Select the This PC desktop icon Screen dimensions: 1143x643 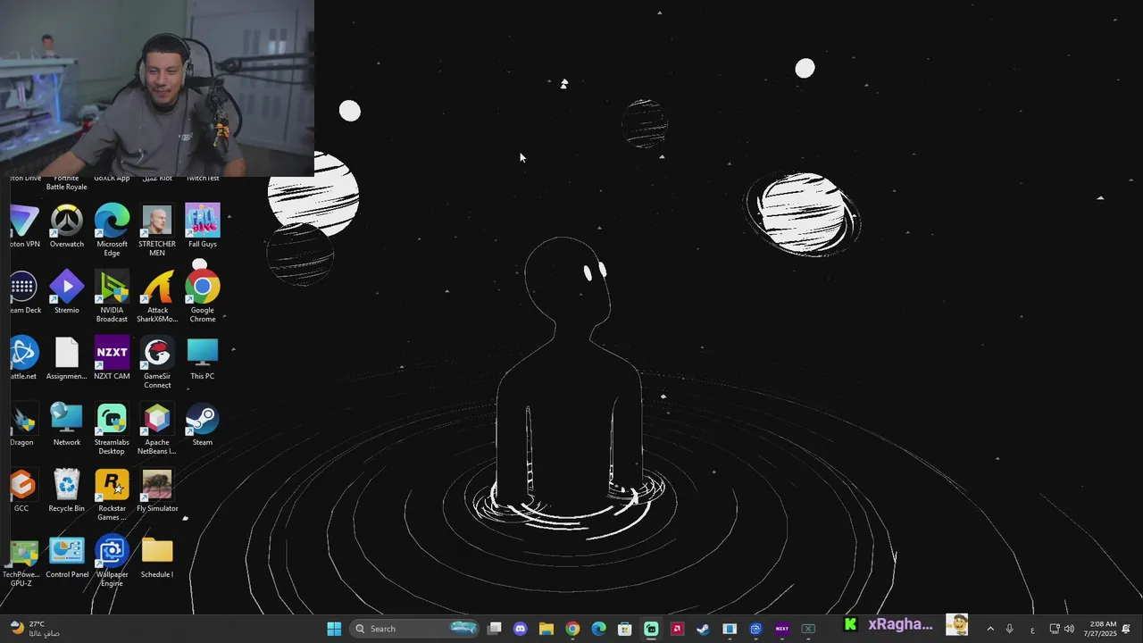203,358
